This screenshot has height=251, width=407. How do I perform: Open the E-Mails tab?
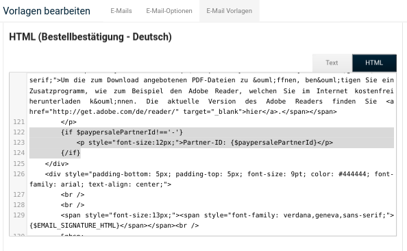[121, 11]
